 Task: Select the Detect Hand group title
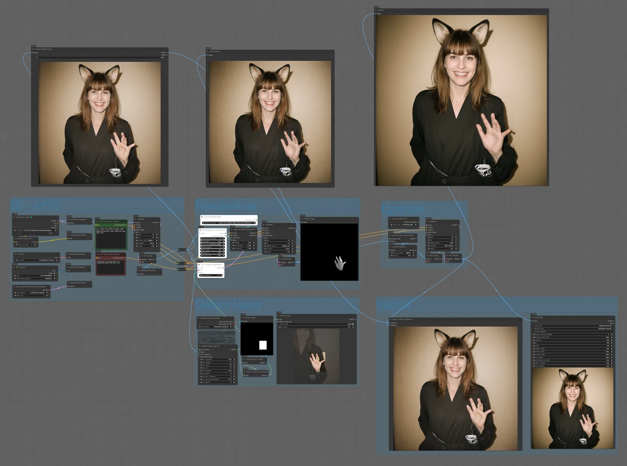click(228, 305)
